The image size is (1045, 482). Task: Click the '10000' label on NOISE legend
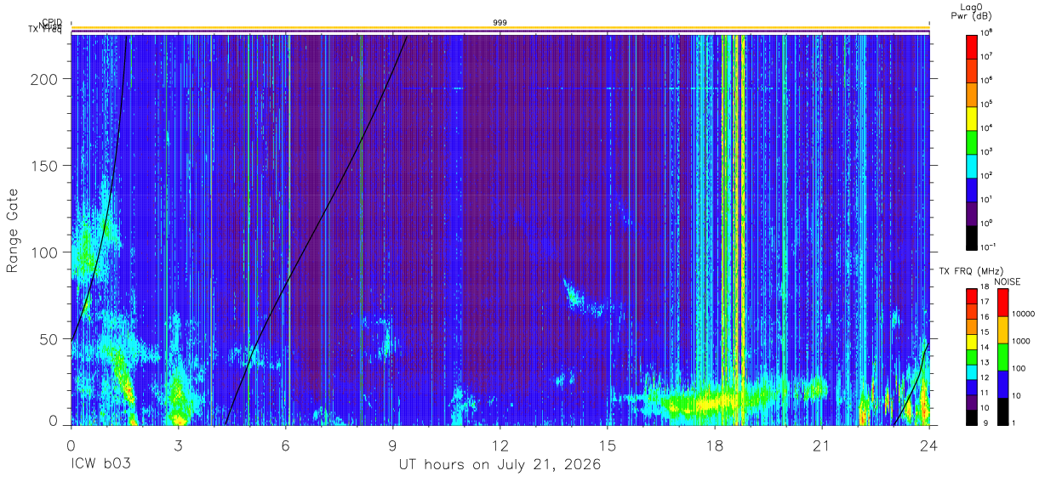1023,314
